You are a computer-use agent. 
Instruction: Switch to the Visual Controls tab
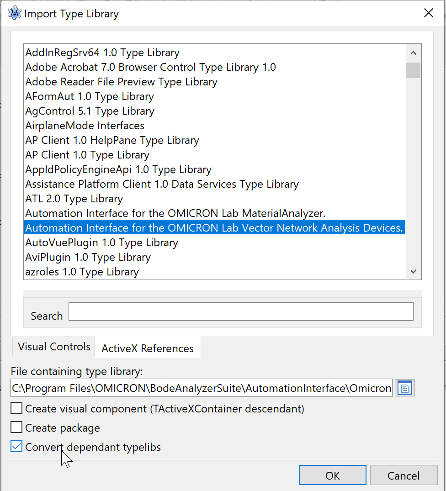(x=54, y=347)
